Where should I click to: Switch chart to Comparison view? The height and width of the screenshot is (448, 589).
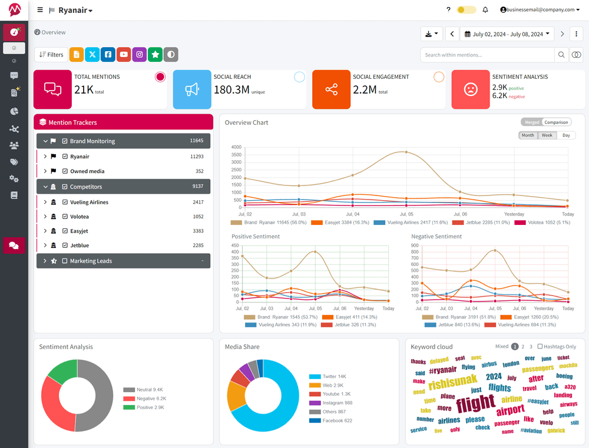coord(556,122)
